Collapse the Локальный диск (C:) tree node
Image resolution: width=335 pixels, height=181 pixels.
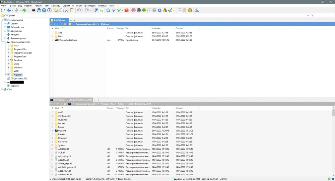(x=5, y=42)
